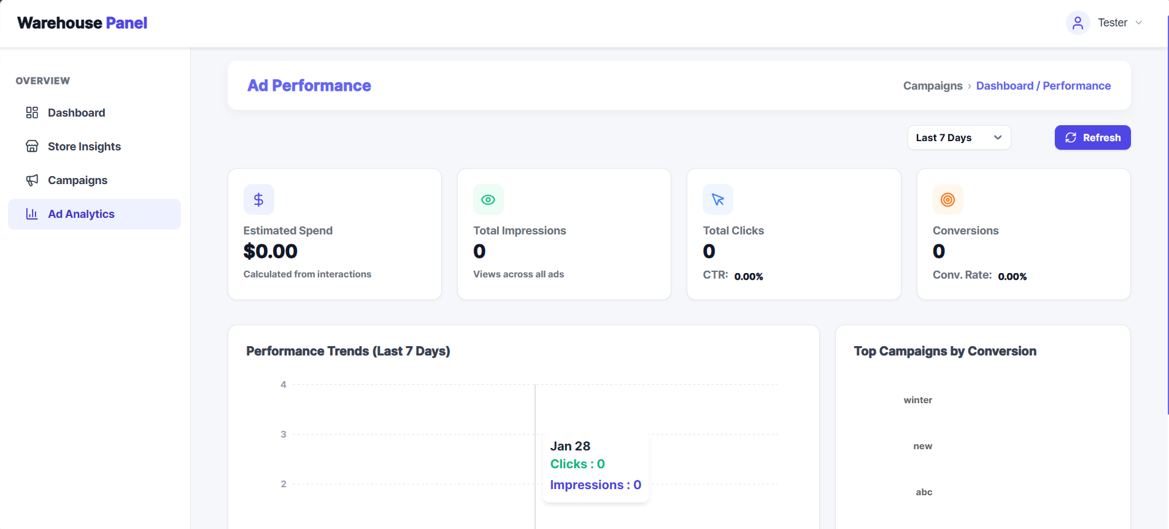
Task: Go to Campaigns in the sidebar
Action: (x=77, y=180)
